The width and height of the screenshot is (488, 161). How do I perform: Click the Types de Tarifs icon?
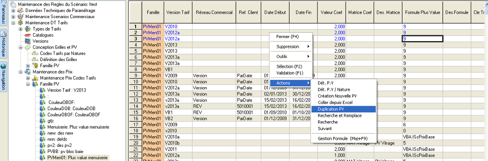28,29
